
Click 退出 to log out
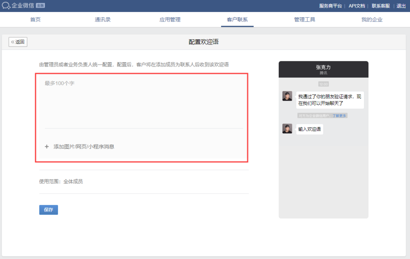401,6
